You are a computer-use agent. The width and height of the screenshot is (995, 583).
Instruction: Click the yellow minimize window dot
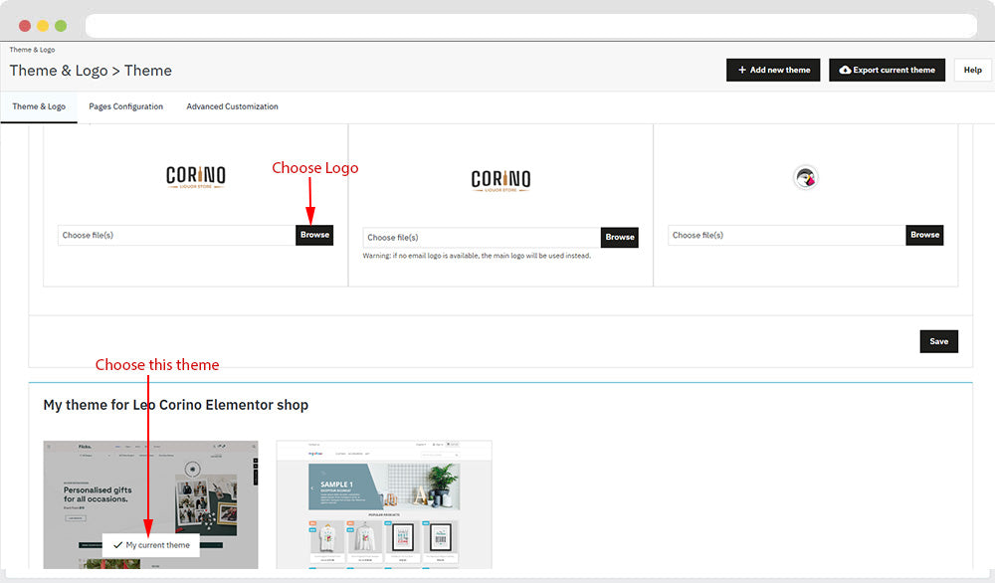[x=43, y=26]
